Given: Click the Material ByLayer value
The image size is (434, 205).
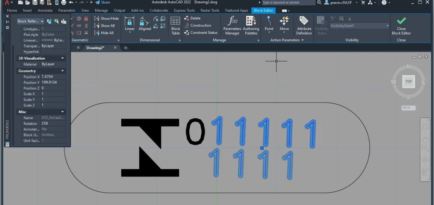Looking at the screenshot, I should pyautogui.click(x=53, y=64).
